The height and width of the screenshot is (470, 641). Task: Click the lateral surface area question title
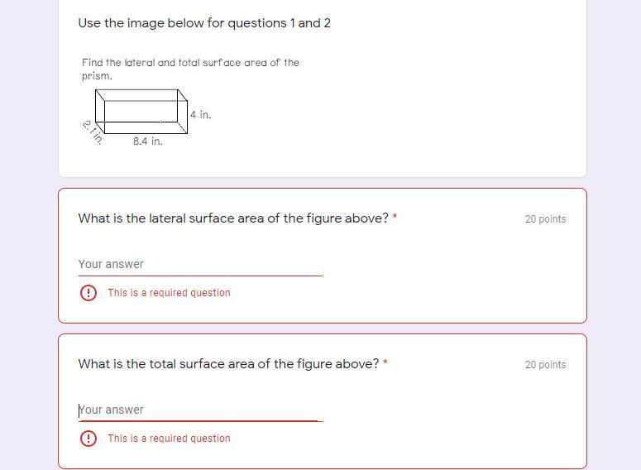point(232,218)
